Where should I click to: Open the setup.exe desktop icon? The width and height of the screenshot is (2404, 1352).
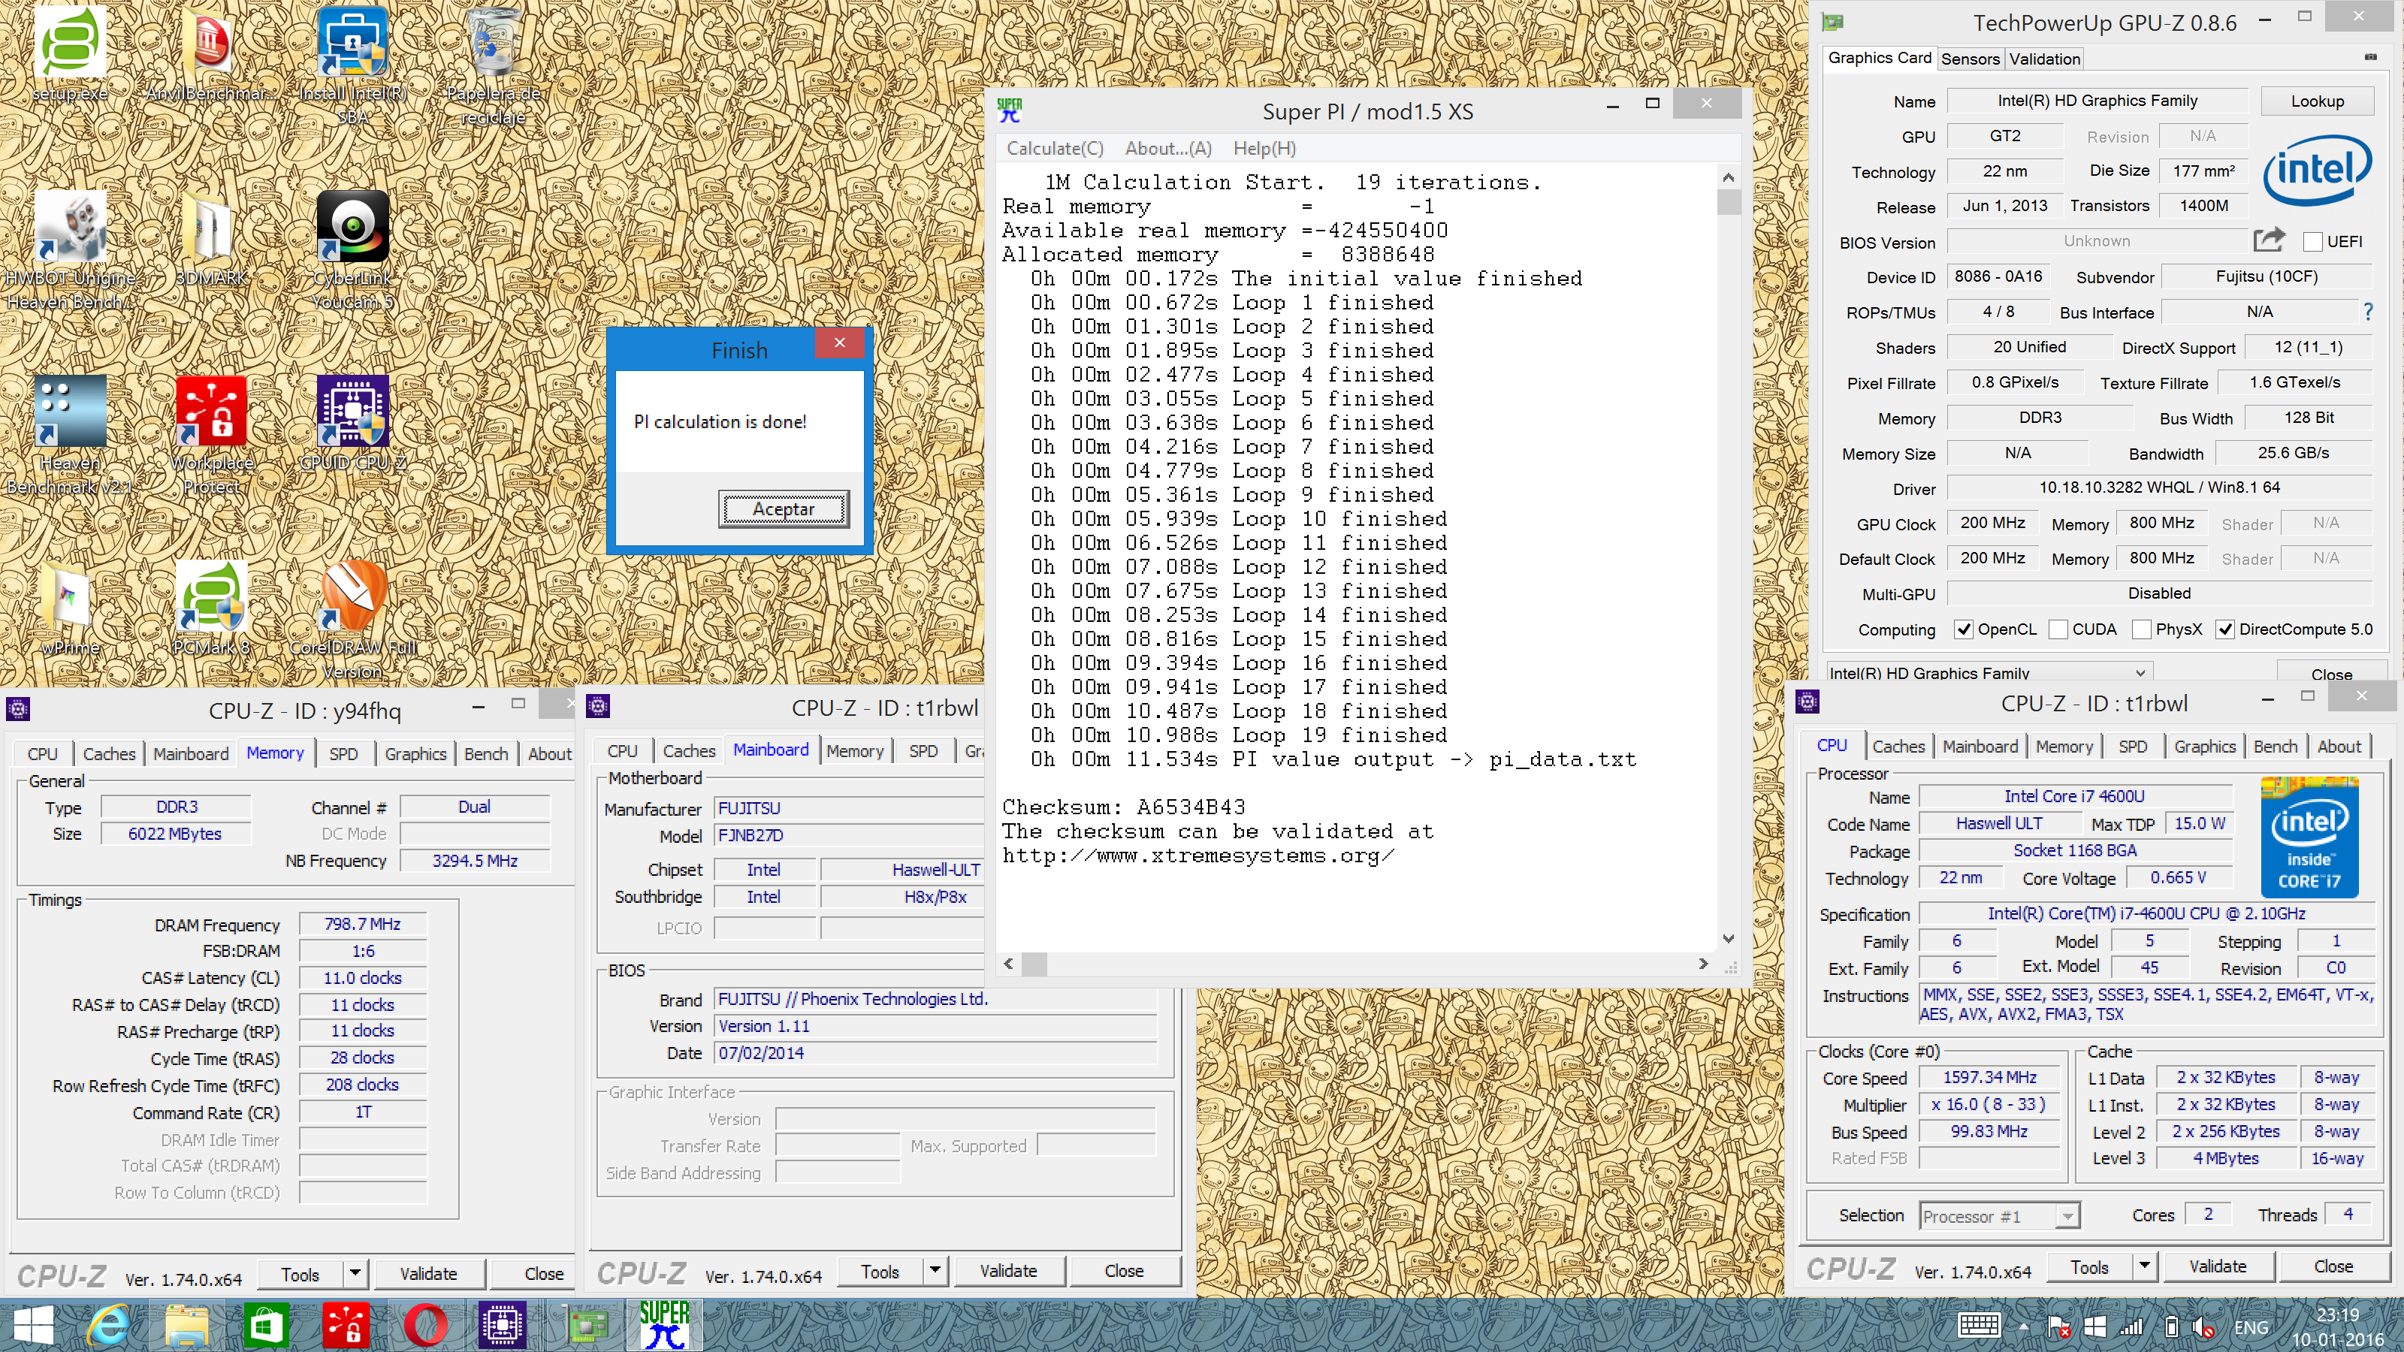click(70, 54)
